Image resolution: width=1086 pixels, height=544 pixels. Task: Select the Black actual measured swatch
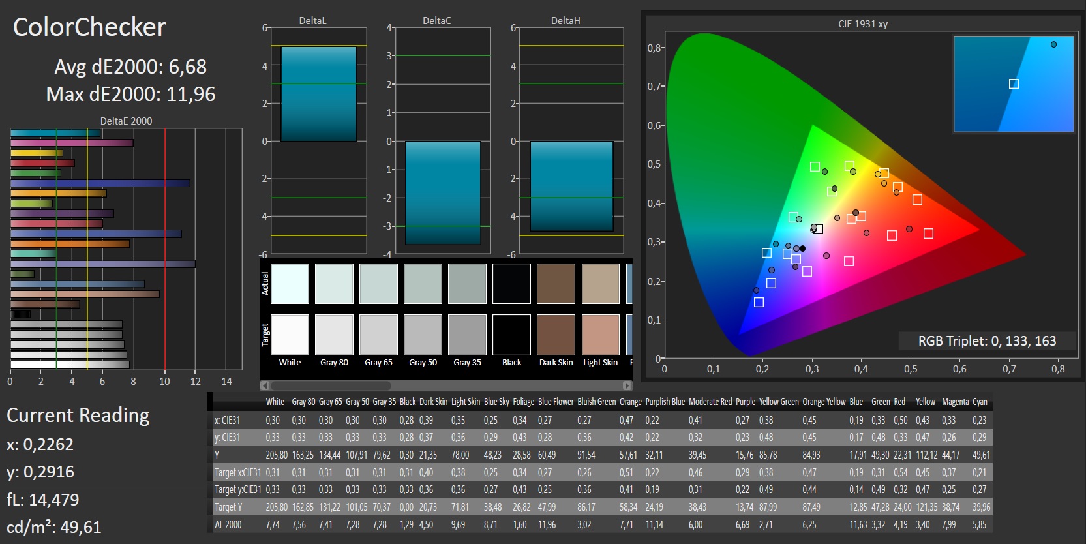click(x=511, y=284)
